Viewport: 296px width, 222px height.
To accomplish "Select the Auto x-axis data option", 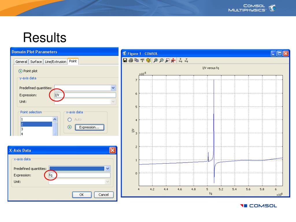I will click(70, 120).
